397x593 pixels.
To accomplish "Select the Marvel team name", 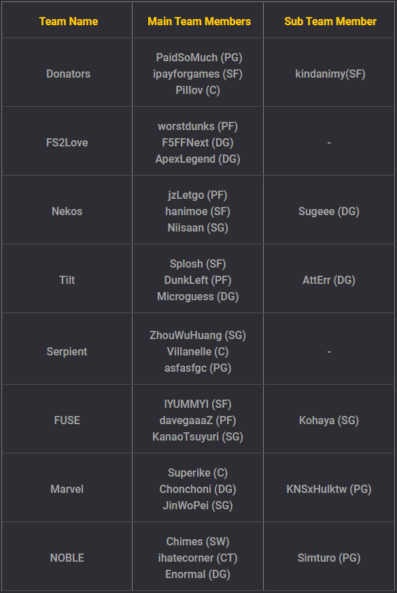I will click(x=67, y=490).
